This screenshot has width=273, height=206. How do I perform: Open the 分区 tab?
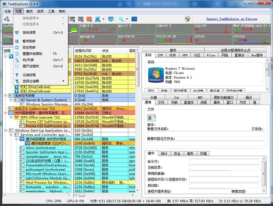tap(197, 55)
